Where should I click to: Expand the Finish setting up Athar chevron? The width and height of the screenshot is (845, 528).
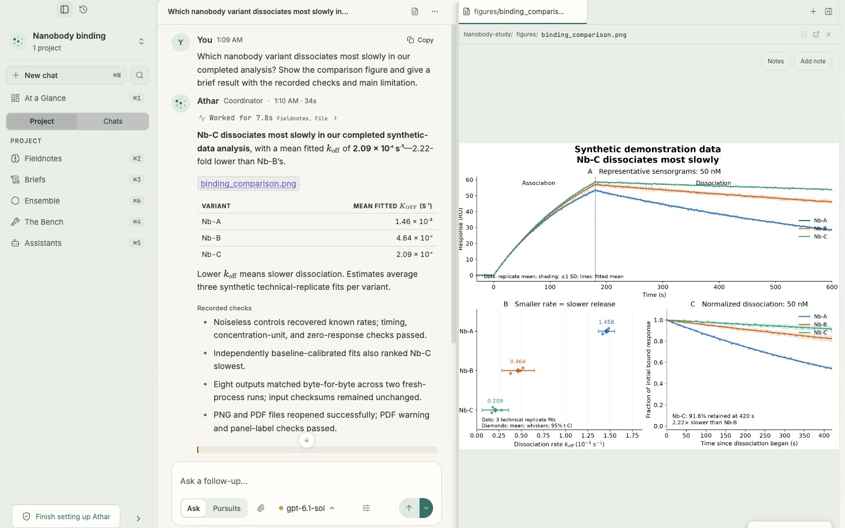138,518
